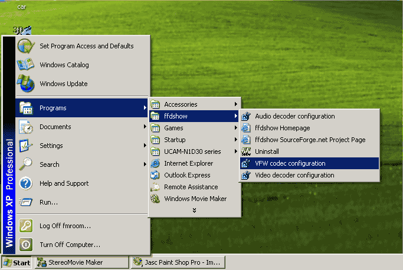
Task: Click the Documents folder icon
Action: tap(26, 127)
